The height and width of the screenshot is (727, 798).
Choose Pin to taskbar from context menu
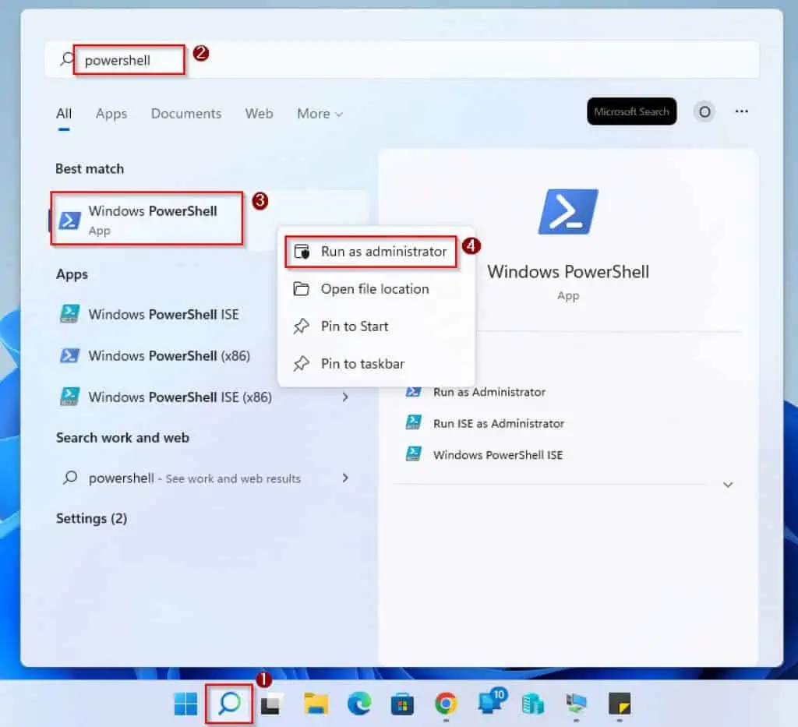click(362, 364)
